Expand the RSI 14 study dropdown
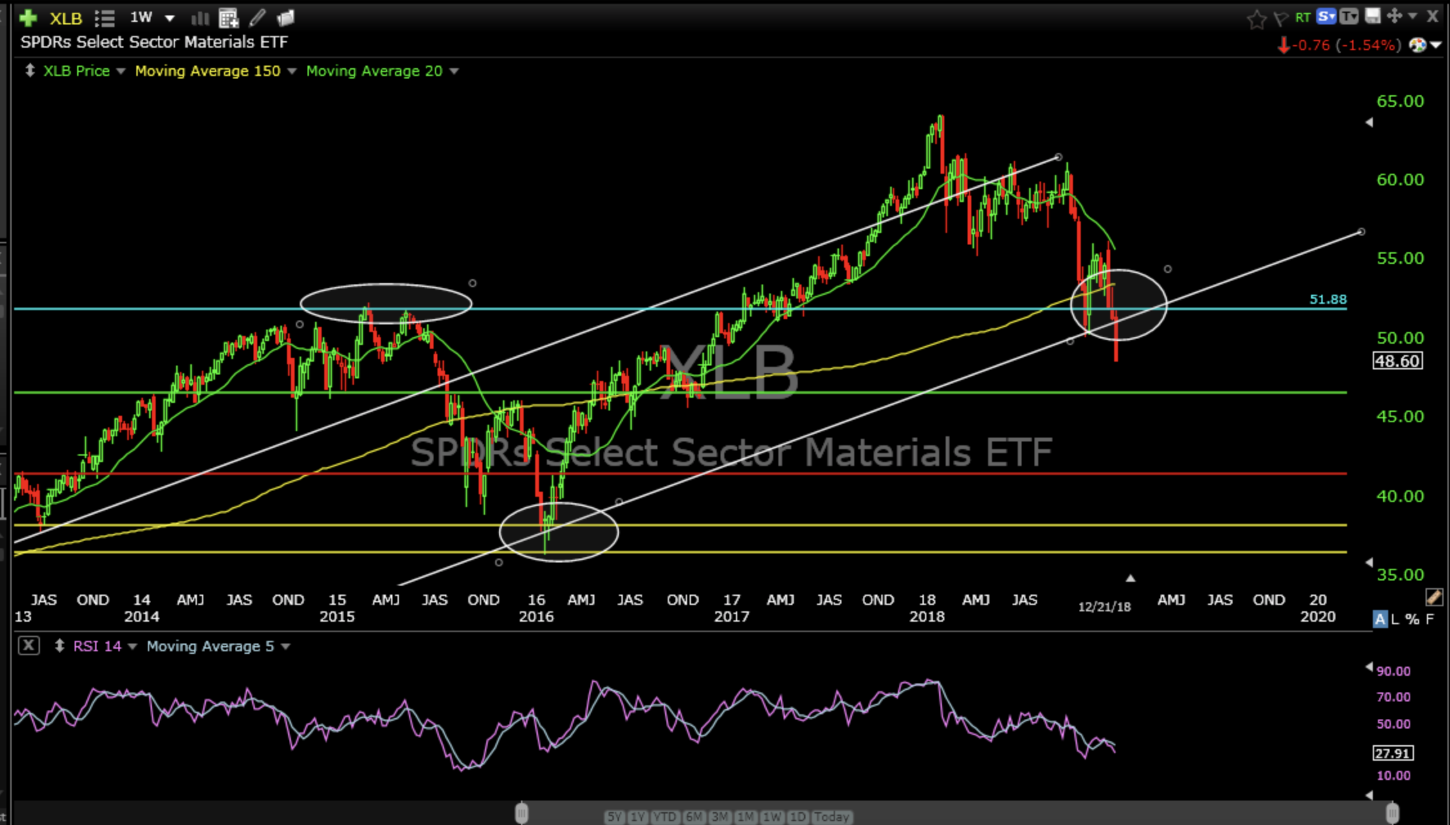 pos(133,646)
